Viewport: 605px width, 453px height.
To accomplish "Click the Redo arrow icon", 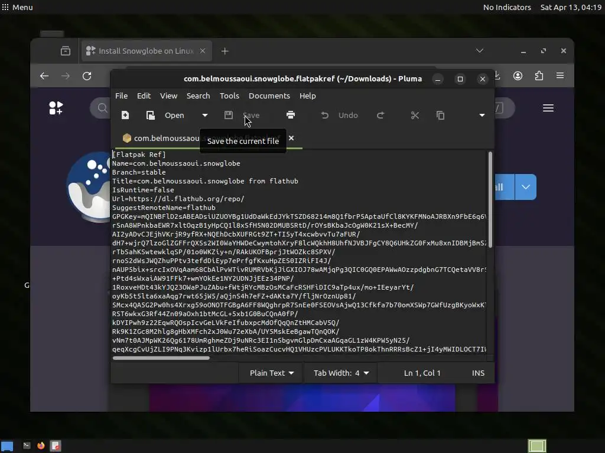I will (x=380, y=115).
